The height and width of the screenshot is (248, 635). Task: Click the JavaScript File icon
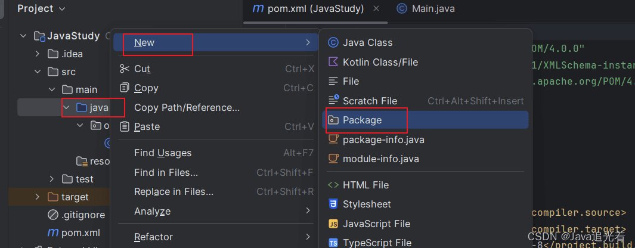pos(333,224)
